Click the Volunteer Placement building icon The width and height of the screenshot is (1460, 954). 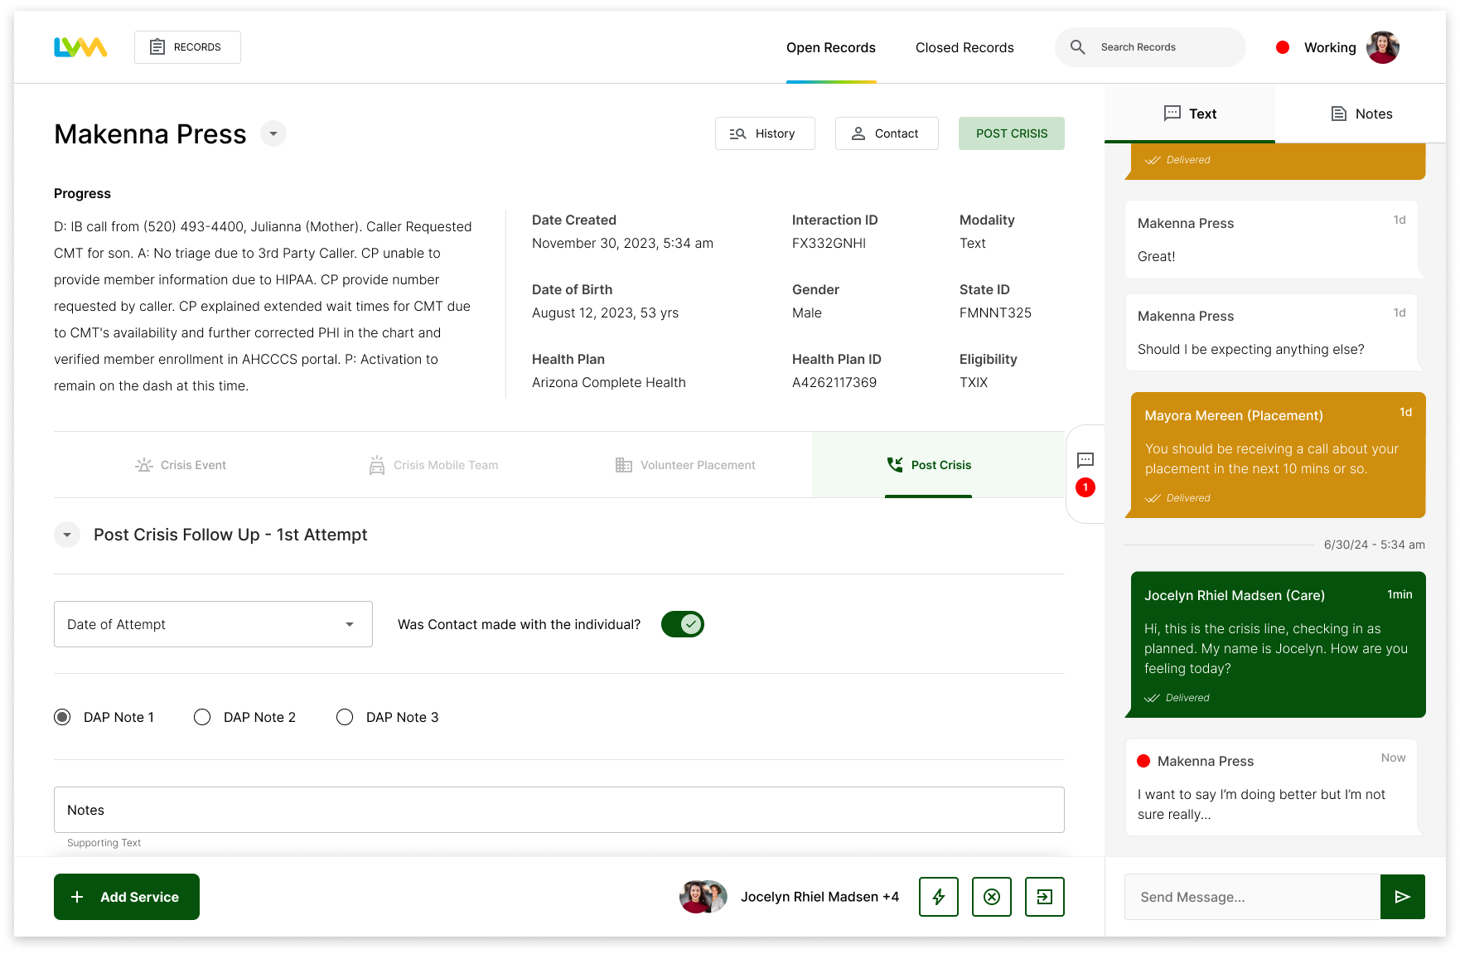[x=624, y=465]
